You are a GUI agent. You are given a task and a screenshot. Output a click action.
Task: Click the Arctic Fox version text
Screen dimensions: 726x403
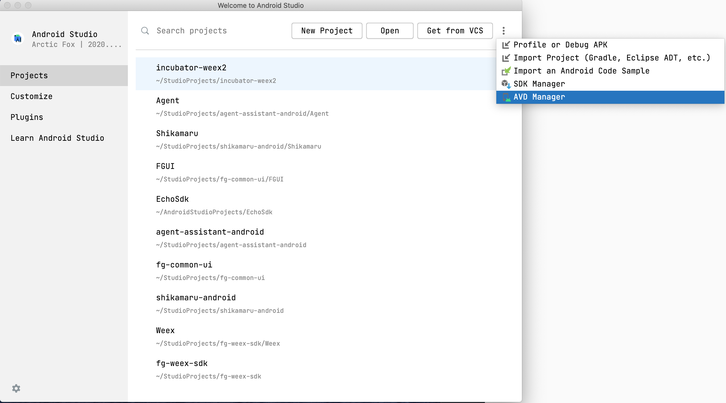pyautogui.click(x=77, y=45)
